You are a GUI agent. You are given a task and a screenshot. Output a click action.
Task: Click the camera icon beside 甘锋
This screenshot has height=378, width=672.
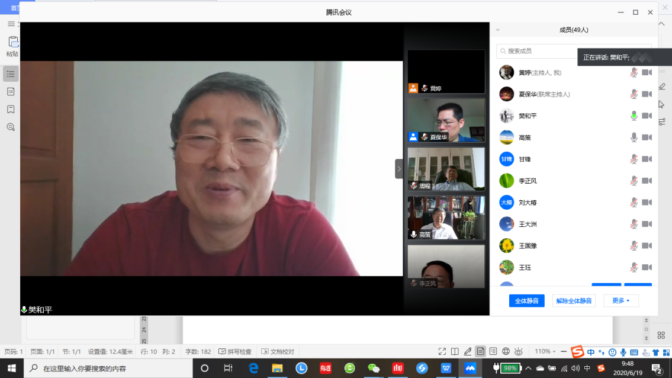click(647, 159)
